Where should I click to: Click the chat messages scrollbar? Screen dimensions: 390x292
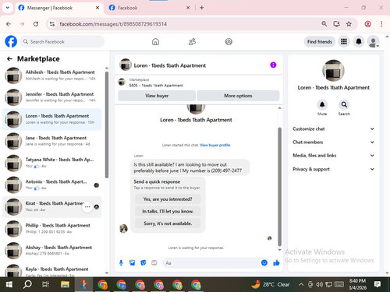[x=280, y=187]
